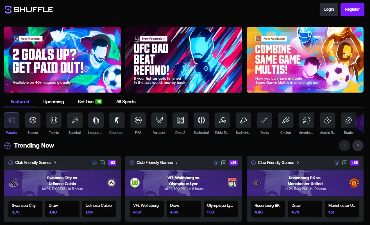Bet on Olympique Lyon at 1.53
The width and height of the screenshot is (370, 225).
click(x=221, y=209)
